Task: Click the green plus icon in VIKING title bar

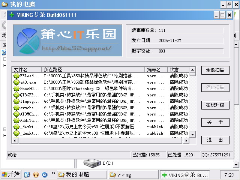Action: point(12,15)
